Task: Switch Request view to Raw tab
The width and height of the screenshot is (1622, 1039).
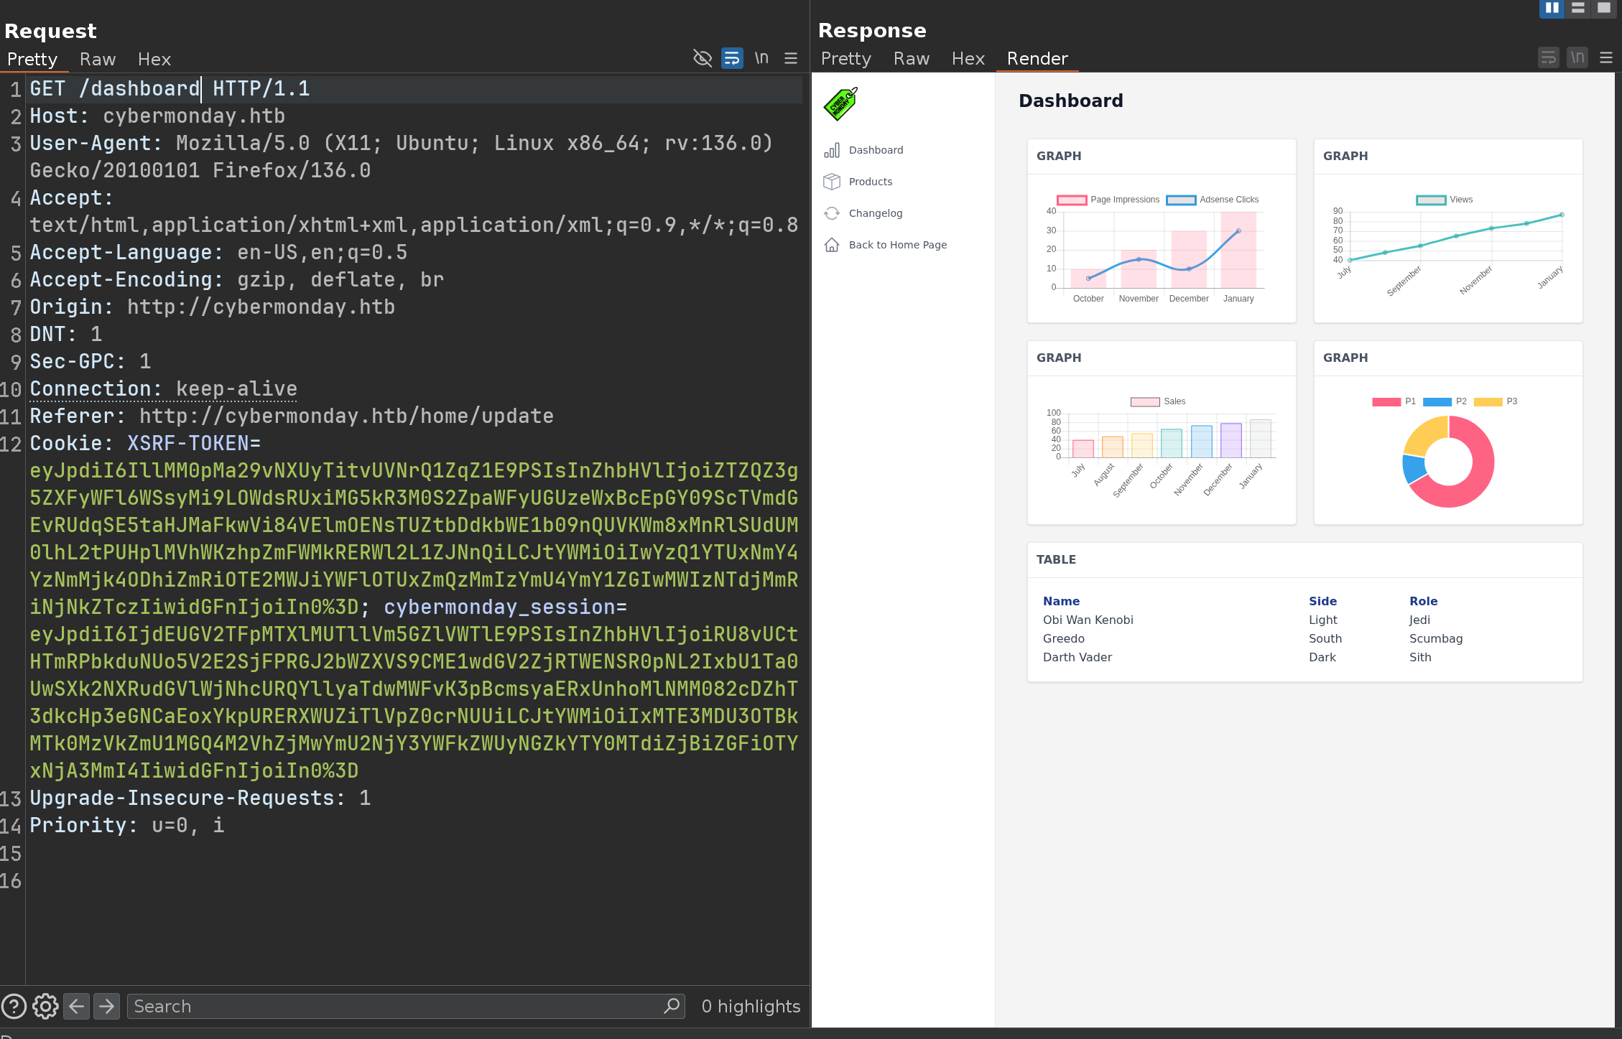Action: pyautogui.click(x=97, y=59)
